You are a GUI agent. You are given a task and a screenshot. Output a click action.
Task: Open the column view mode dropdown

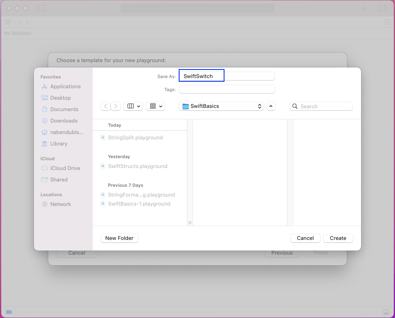(133, 106)
